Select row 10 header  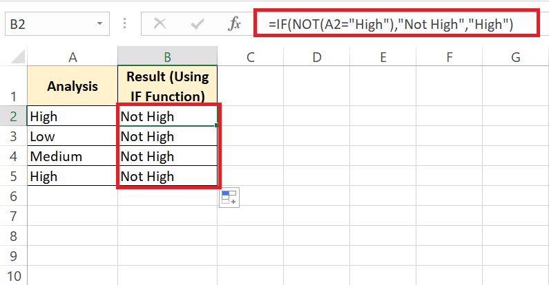[x=13, y=275]
